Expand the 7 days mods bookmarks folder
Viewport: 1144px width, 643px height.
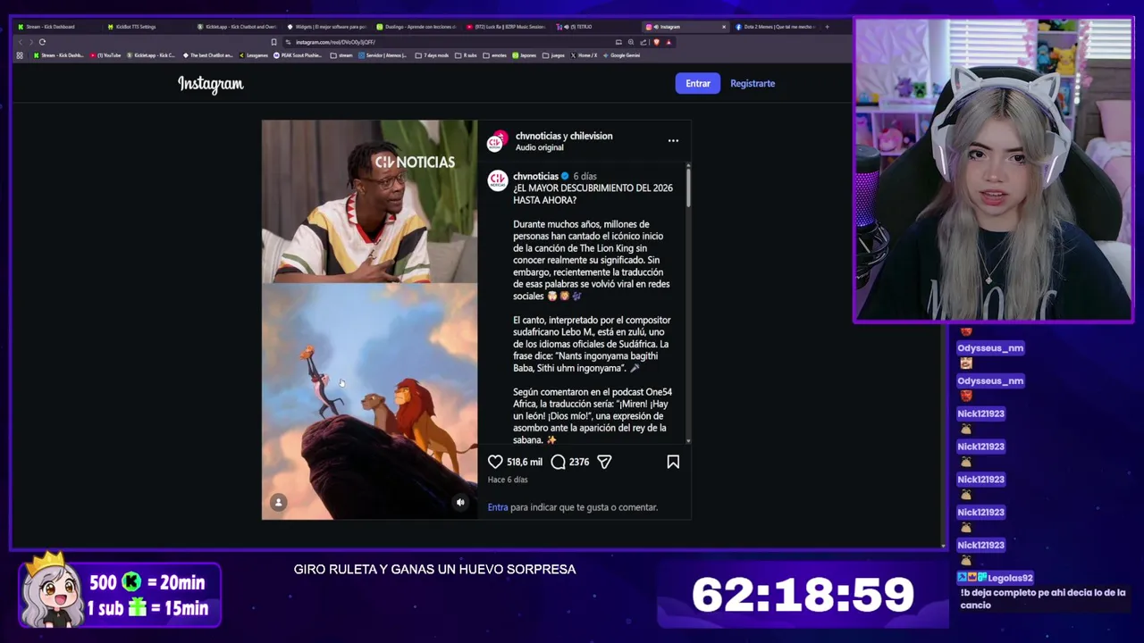432,55
